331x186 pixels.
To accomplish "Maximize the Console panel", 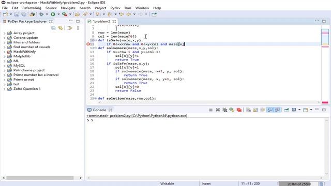I will pyautogui.click(x=324, y=110).
